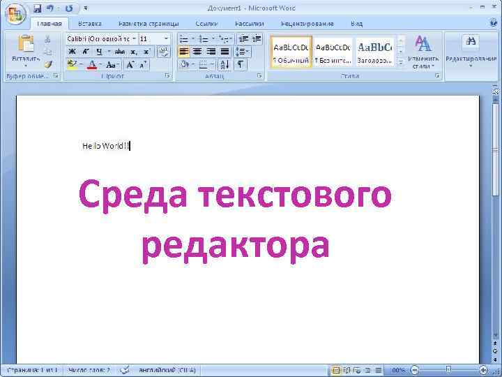This screenshot has height=377, width=502.
Task: Clear formatting icon in font group
Action: [164, 52]
